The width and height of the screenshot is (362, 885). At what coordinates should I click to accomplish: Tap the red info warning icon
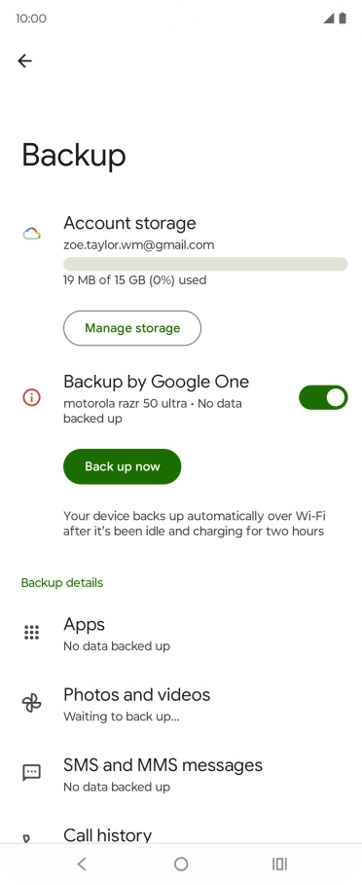click(31, 397)
